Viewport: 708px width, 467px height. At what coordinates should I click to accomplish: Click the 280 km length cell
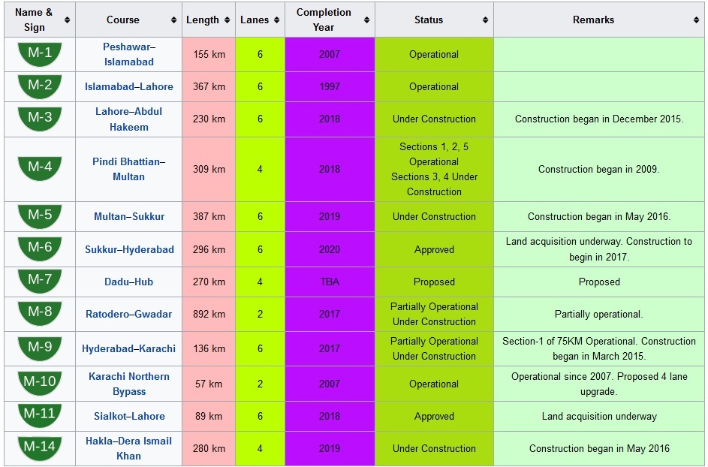[209, 448]
